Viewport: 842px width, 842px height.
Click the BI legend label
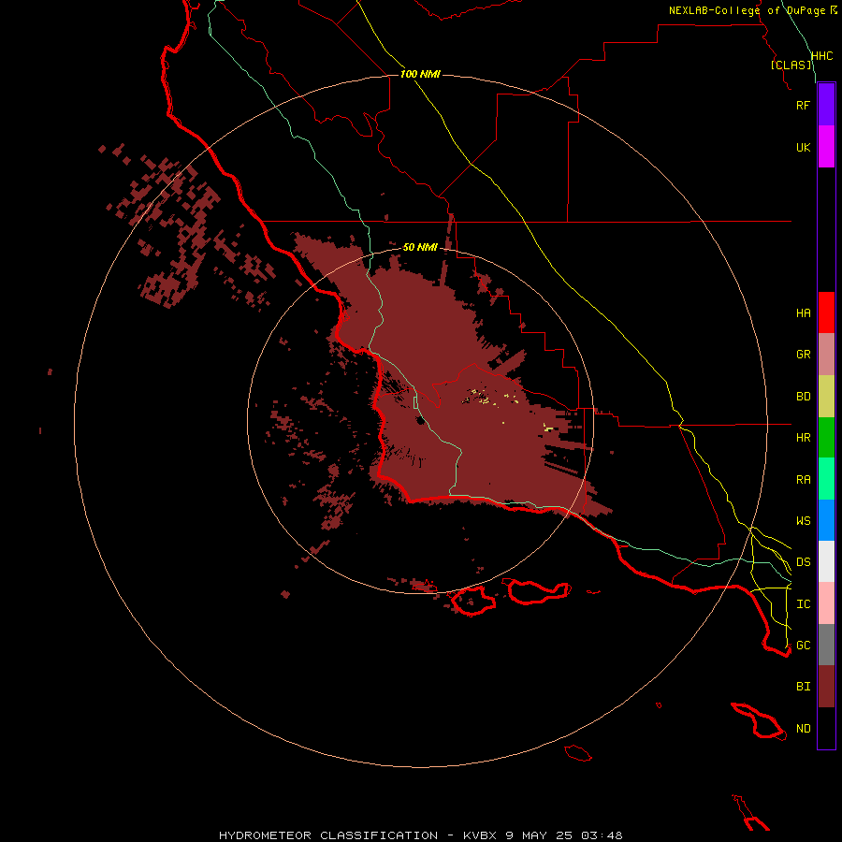pyautogui.click(x=803, y=687)
